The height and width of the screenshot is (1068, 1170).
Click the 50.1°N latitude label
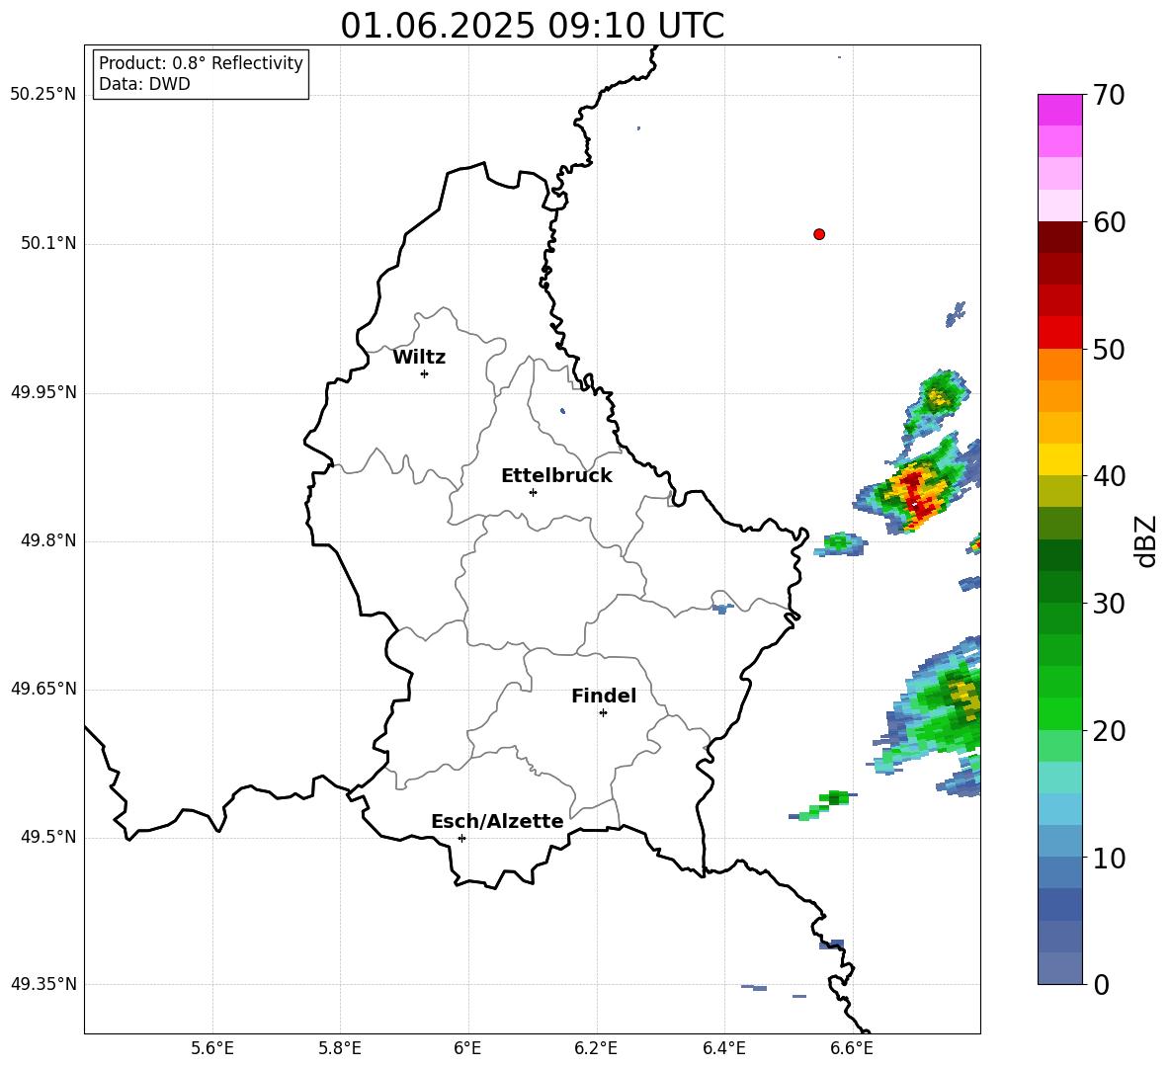pos(49,243)
